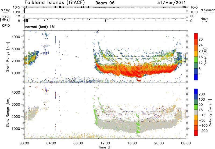Image resolution: width=215 pixels, height=149 pixels.
Task: Click the '24' power colorbar label
Action: (x=200, y=45)
